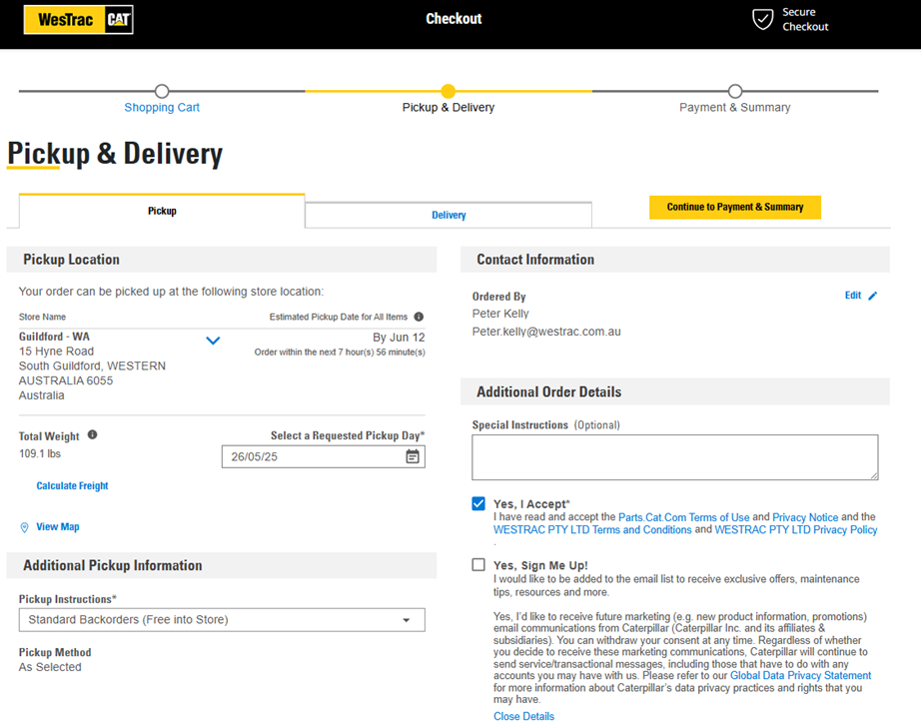Open the calendar icon in pickup day field

coord(413,456)
